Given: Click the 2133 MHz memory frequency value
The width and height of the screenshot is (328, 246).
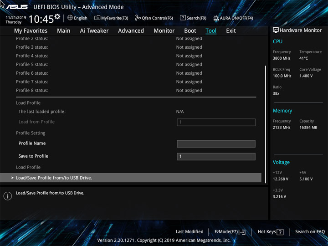Looking at the screenshot, I should (282, 128).
